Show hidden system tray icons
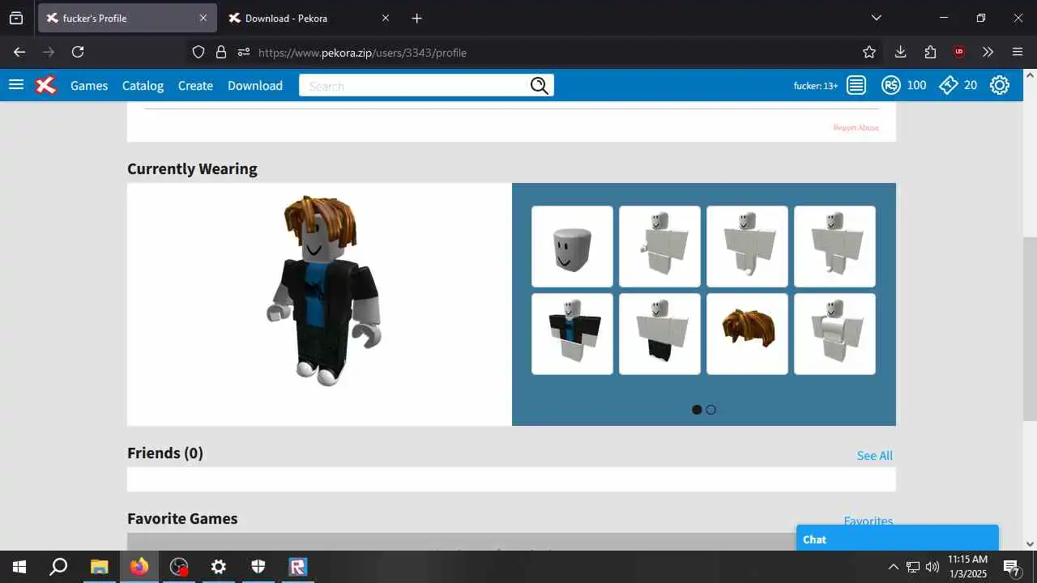Screen dimensions: 1037x583 (893, 567)
